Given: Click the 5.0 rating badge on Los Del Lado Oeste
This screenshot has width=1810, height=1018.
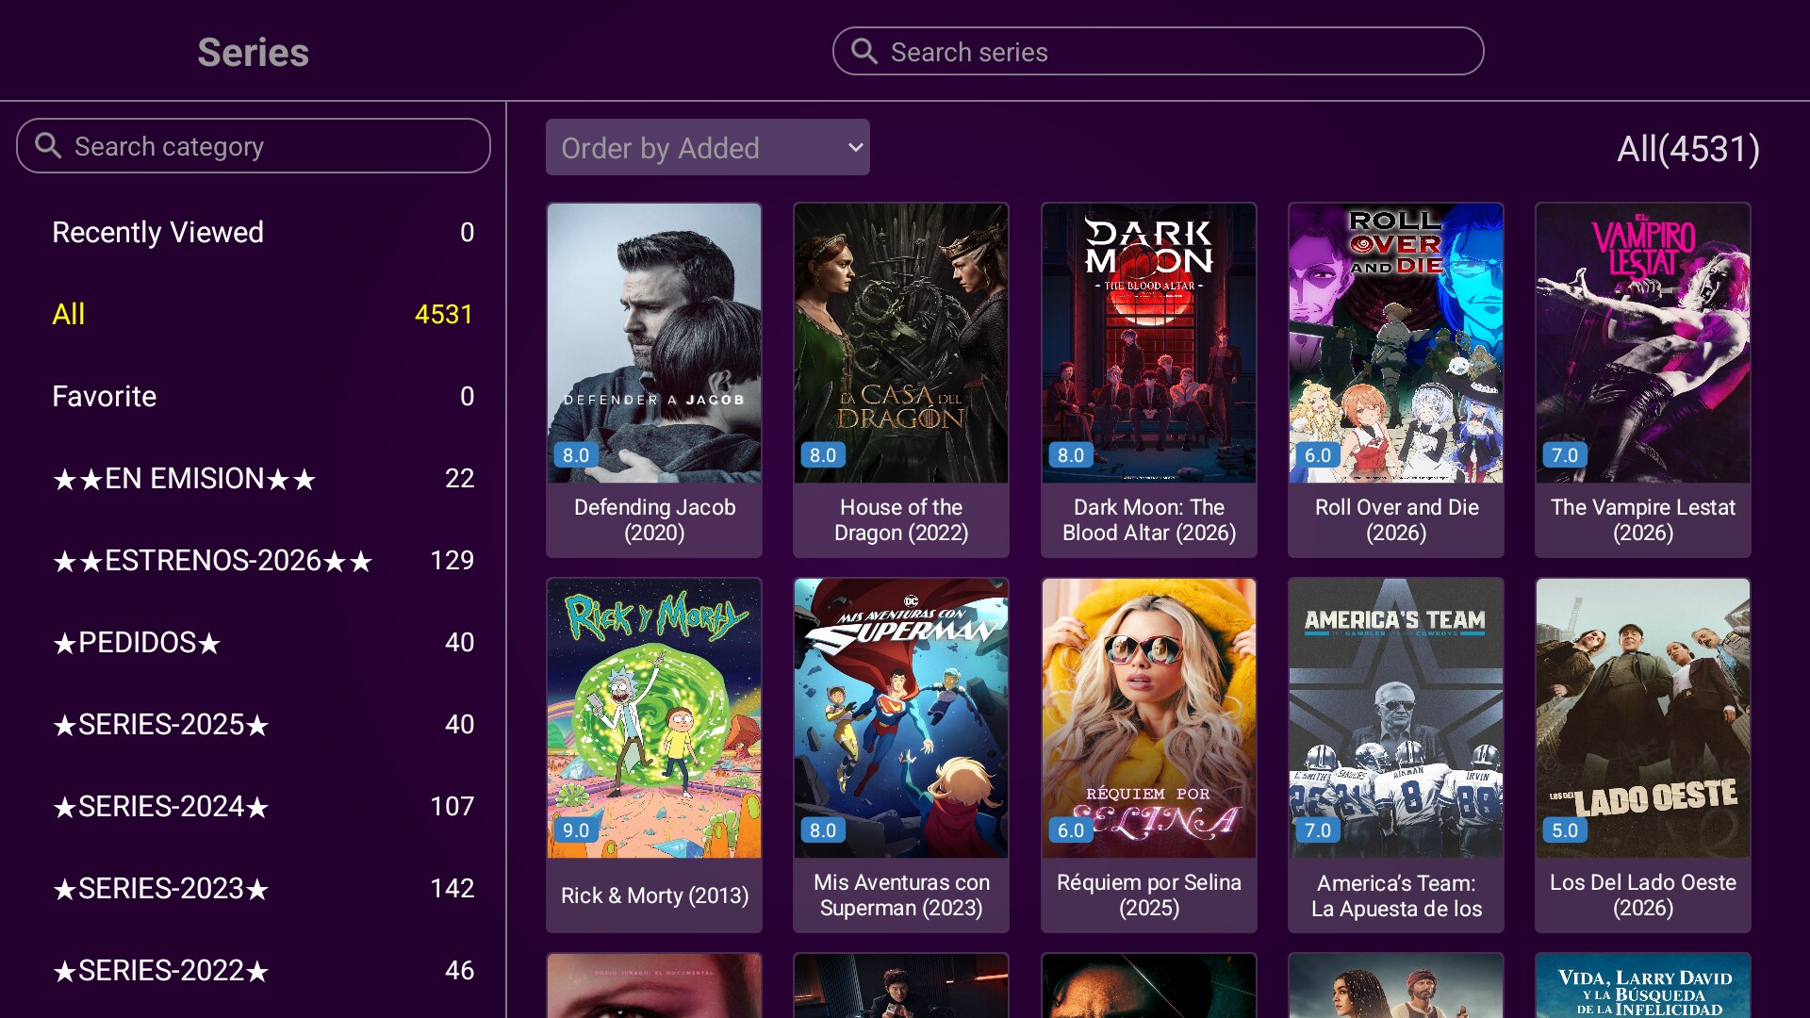Looking at the screenshot, I should [1564, 830].
